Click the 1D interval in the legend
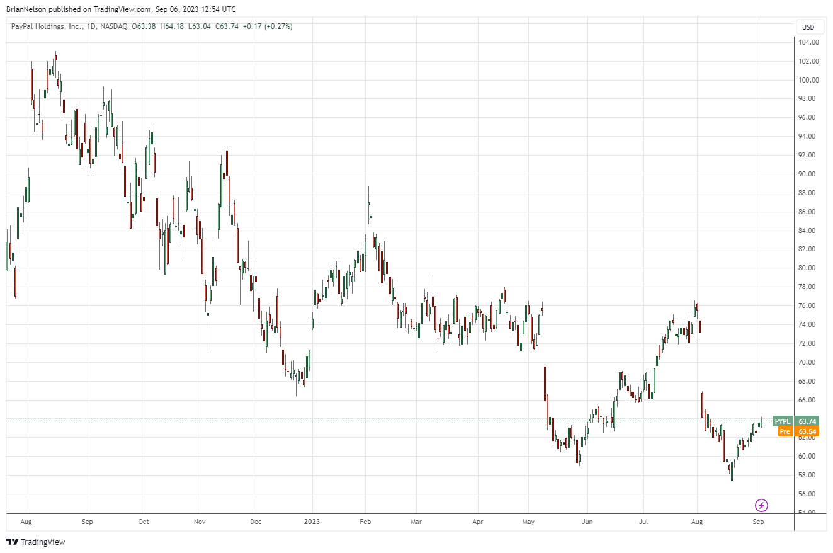 93,26
